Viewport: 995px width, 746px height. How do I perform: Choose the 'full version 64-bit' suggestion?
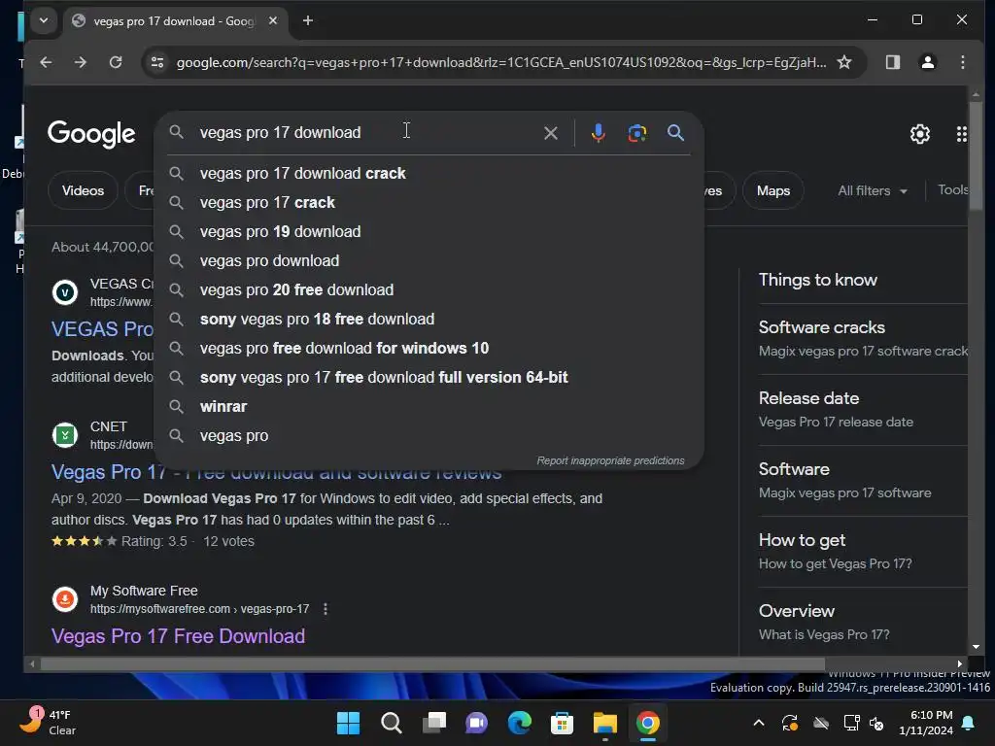coord(429,378)
